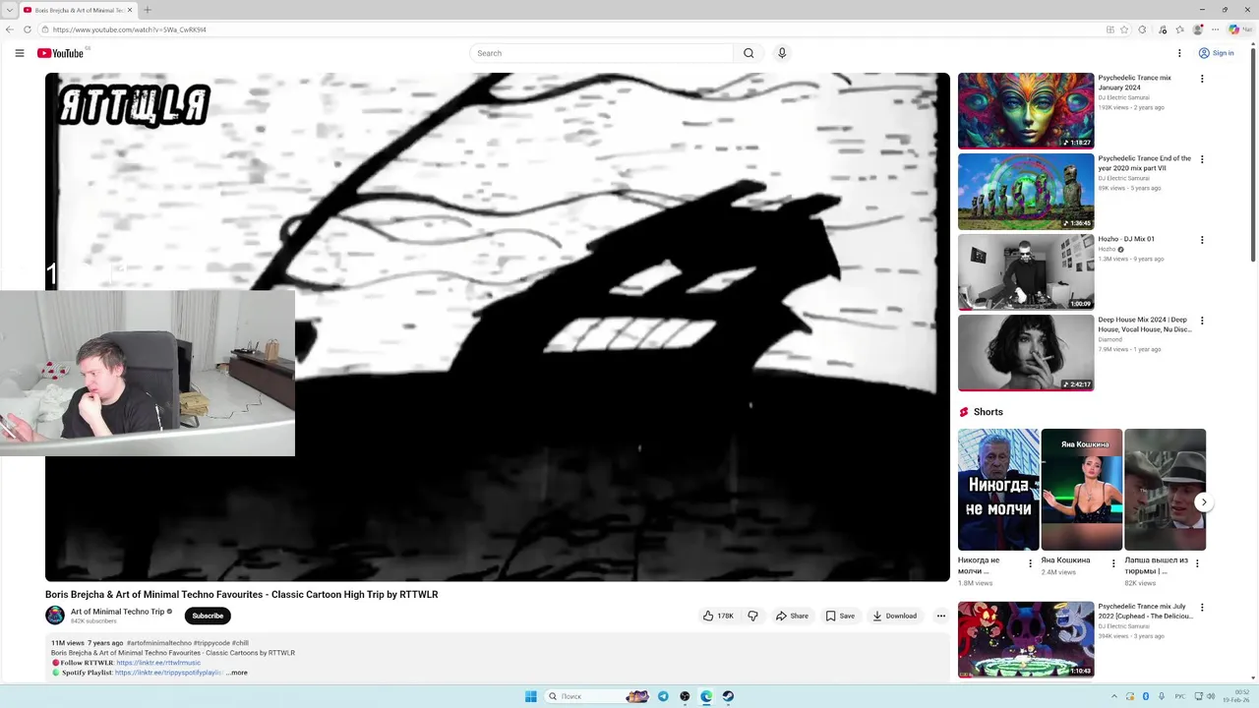Open the browser profile avatar

click(1198, 29)
